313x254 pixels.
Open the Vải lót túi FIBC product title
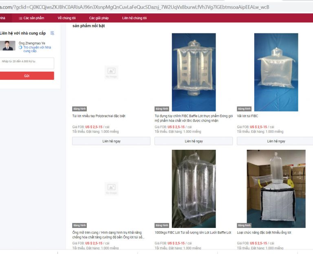(247, 116)
